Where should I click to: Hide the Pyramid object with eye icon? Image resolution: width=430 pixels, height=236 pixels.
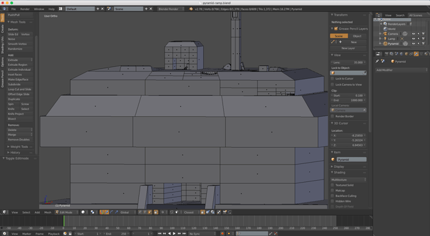click(414, 43)
